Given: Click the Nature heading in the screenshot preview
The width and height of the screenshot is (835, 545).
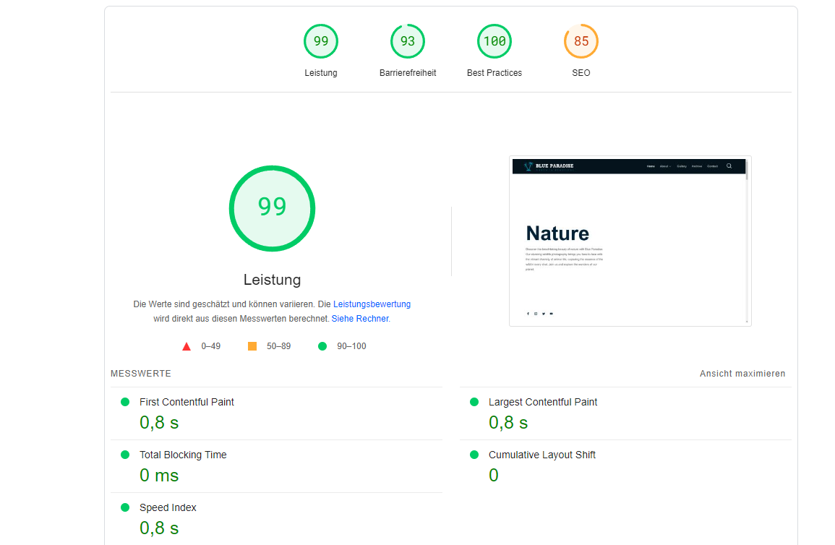Looking at the screenshot, I should click(x=557, y=233).
